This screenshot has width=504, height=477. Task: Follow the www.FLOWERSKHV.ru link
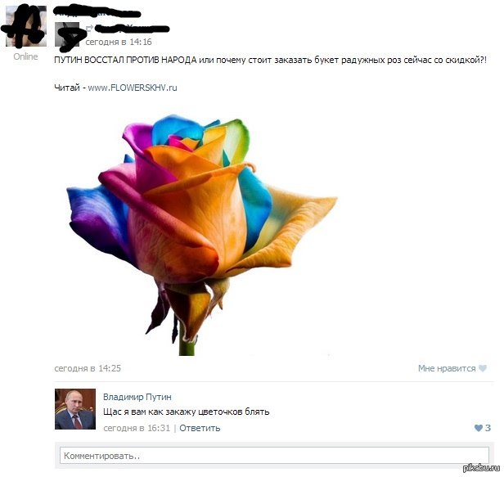[x=133, y=88]
